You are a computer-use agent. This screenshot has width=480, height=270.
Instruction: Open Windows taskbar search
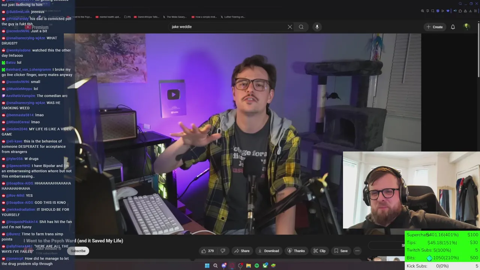tap(215, 265)
